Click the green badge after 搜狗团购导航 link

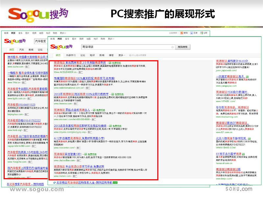tap(115, 183)
